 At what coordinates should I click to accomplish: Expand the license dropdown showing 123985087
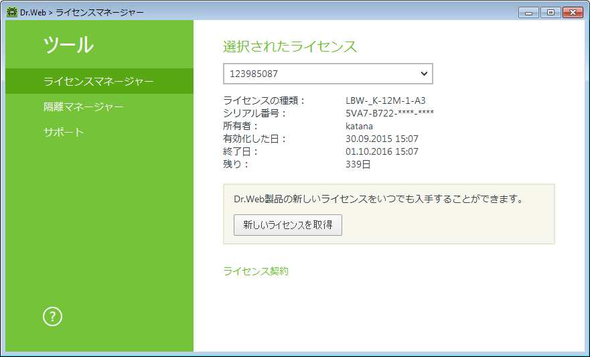click(x=327, y=74)
